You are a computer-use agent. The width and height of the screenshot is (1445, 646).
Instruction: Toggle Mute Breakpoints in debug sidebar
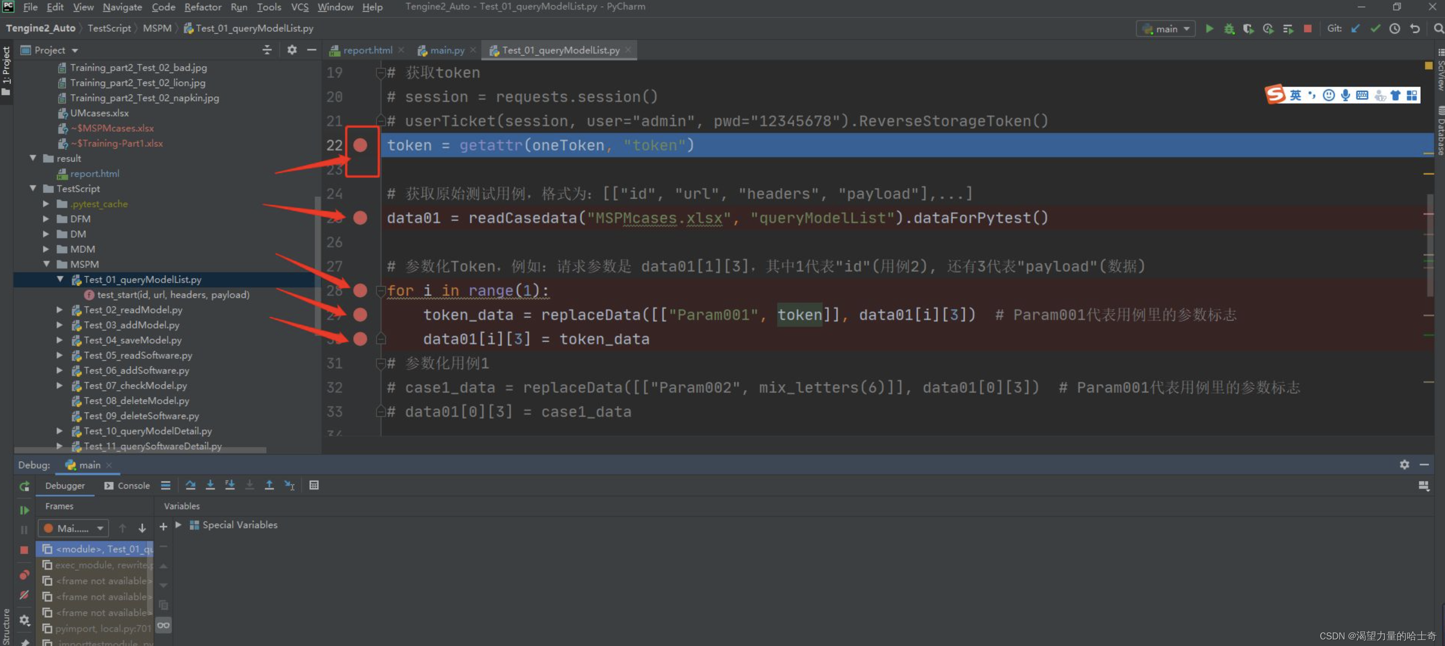(x=24, y=595)
